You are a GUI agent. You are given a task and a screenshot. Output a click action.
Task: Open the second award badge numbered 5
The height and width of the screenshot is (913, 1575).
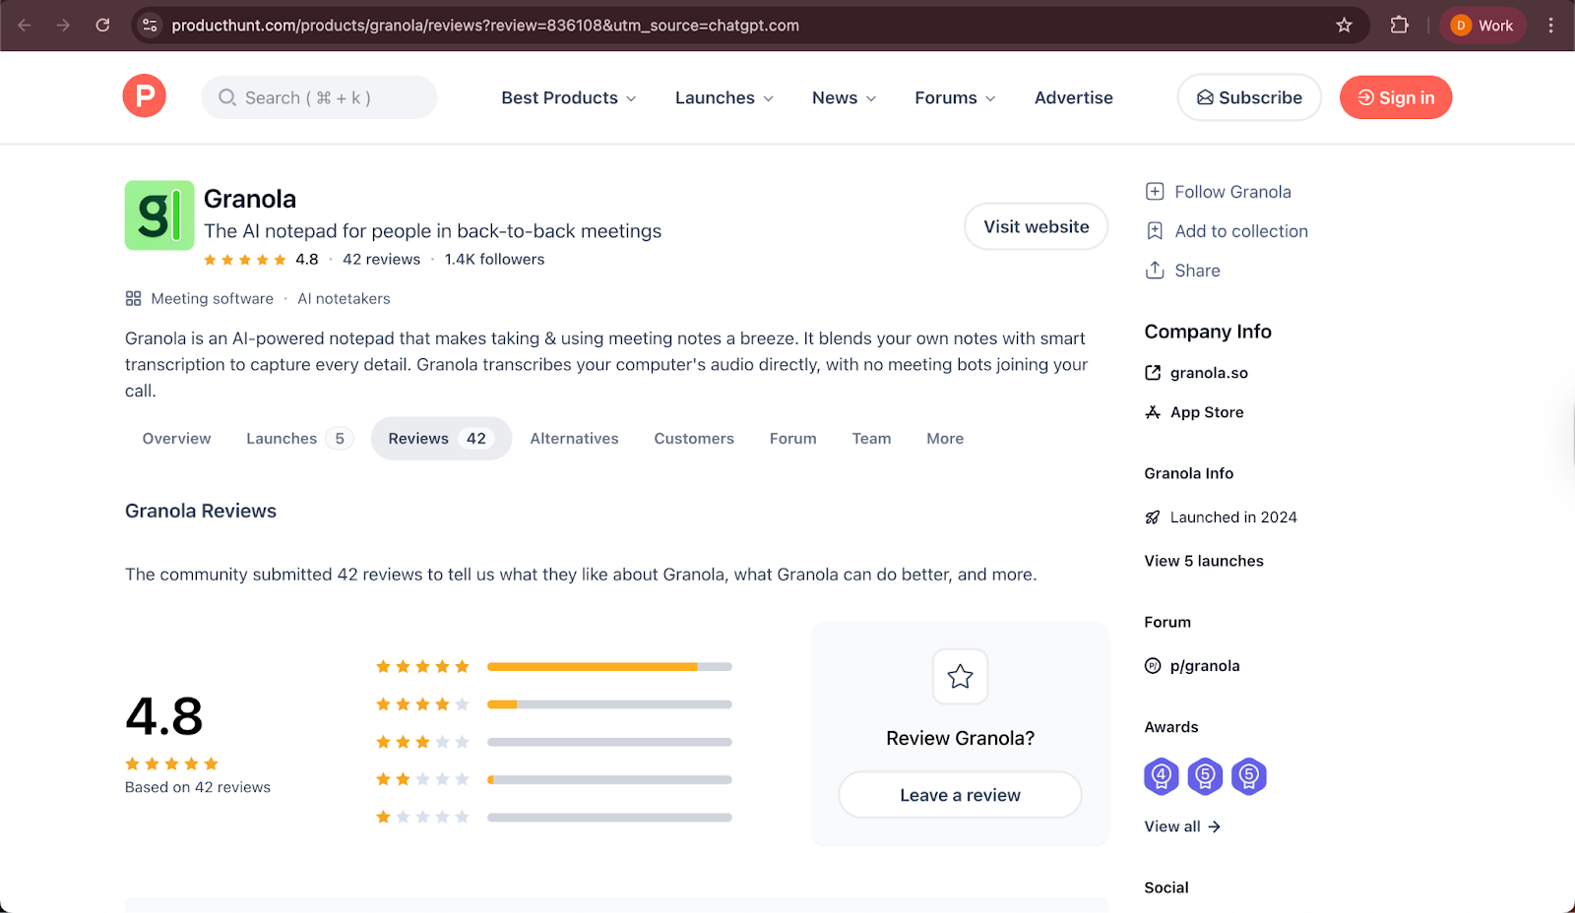[x=1205, y=776]
